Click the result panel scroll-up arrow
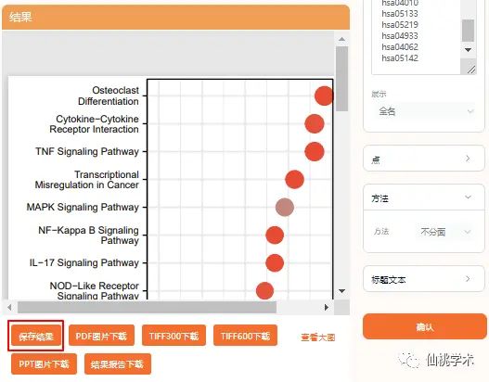The image size is (489, 382). pos(341,39)
